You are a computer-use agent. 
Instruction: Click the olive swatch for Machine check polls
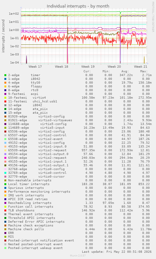pos(5,229)
